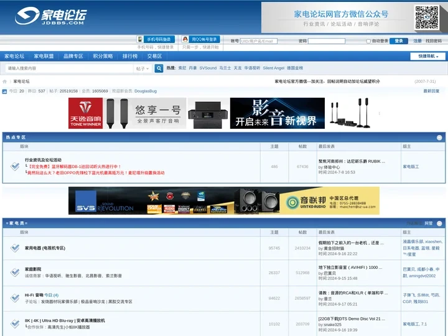Click the home icon in breadcrumb
Screen dimensions: 448x336
[4, 82]
